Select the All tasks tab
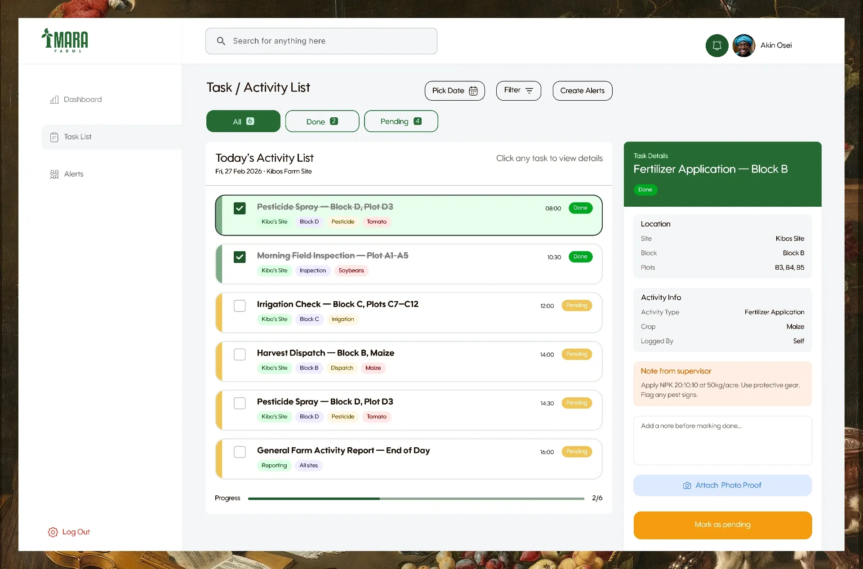This screenshot has height=569, width=863. point(243,121)
